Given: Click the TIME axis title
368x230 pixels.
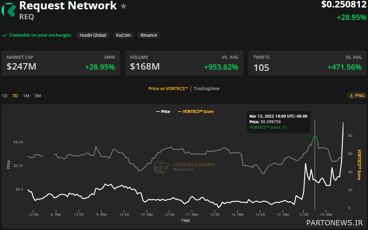Looking at the screenshot, I should tap(186, 221).
